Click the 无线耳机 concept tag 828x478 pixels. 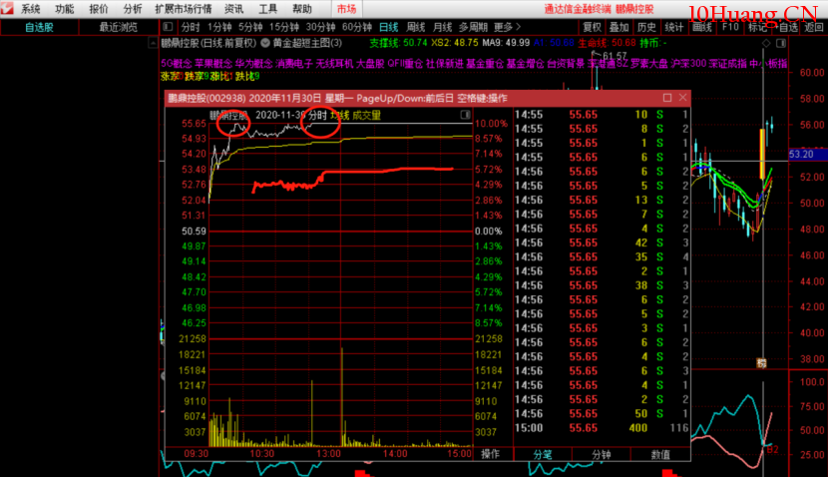(334, 64)
